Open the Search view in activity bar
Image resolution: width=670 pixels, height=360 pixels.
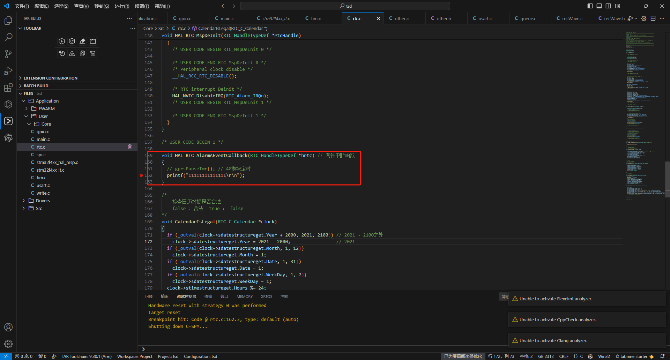tap(8, 37)
